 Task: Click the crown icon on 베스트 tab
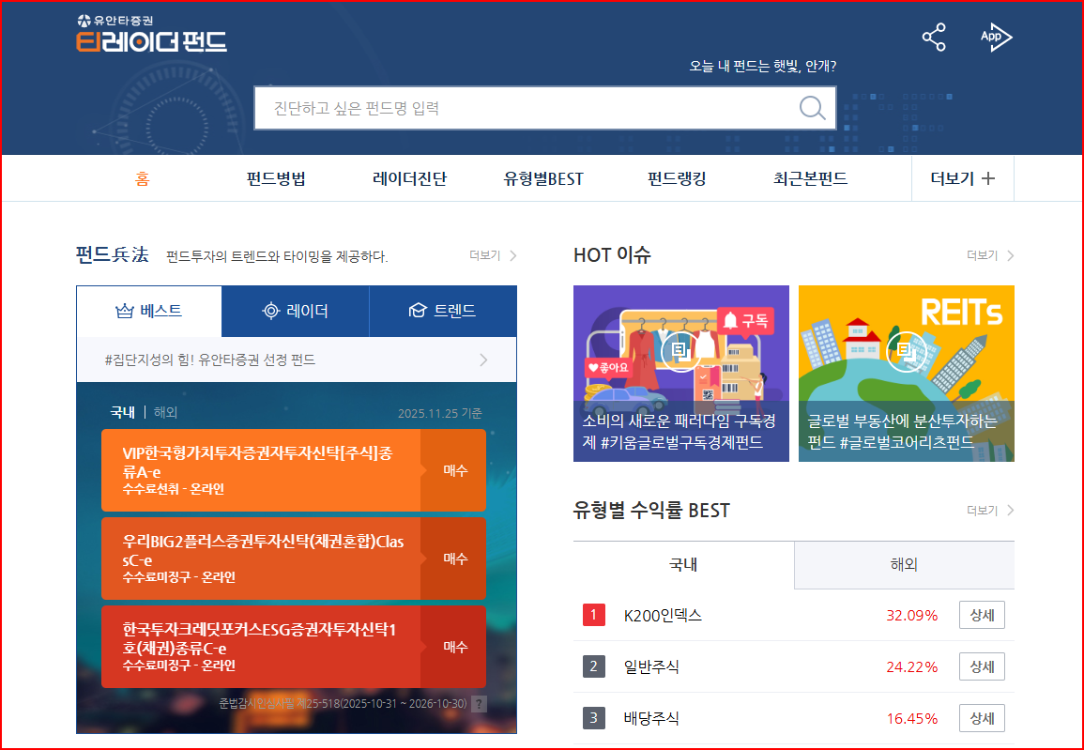[x=125, y=311]
